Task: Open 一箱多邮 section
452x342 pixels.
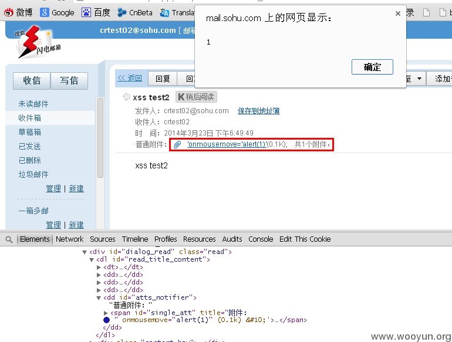Action: [x=33, y=211]
